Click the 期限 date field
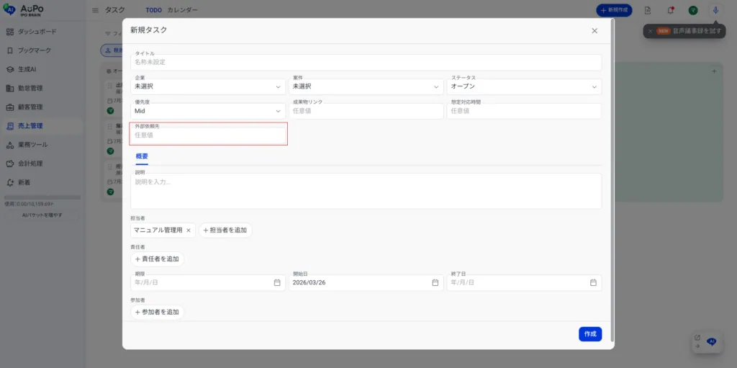The height and width of the screenshot is (368, 737). pyautogui.click(x=208, y=282)
